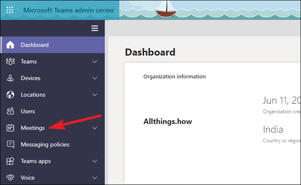Click the Country or region label
The image size is (301, 185).
coord(281,141)
